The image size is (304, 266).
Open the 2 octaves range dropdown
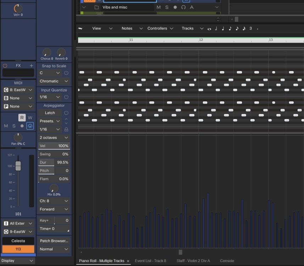(54, 138)
